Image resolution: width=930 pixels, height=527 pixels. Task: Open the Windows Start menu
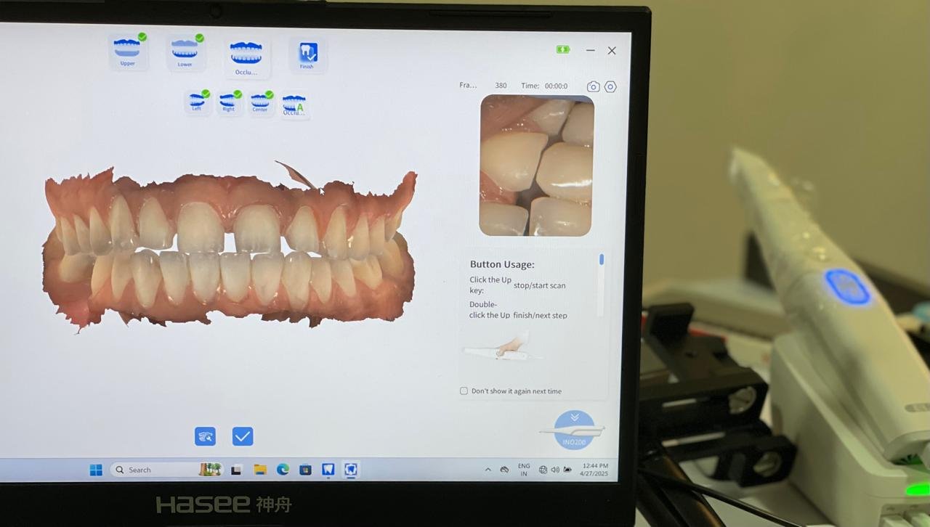96,470
